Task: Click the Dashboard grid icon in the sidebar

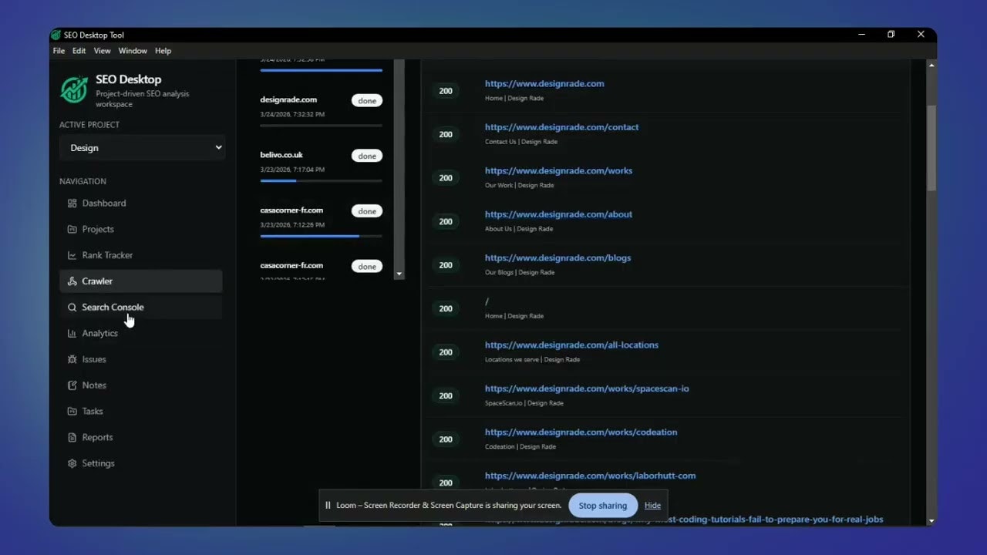Action: coord(72,203)
